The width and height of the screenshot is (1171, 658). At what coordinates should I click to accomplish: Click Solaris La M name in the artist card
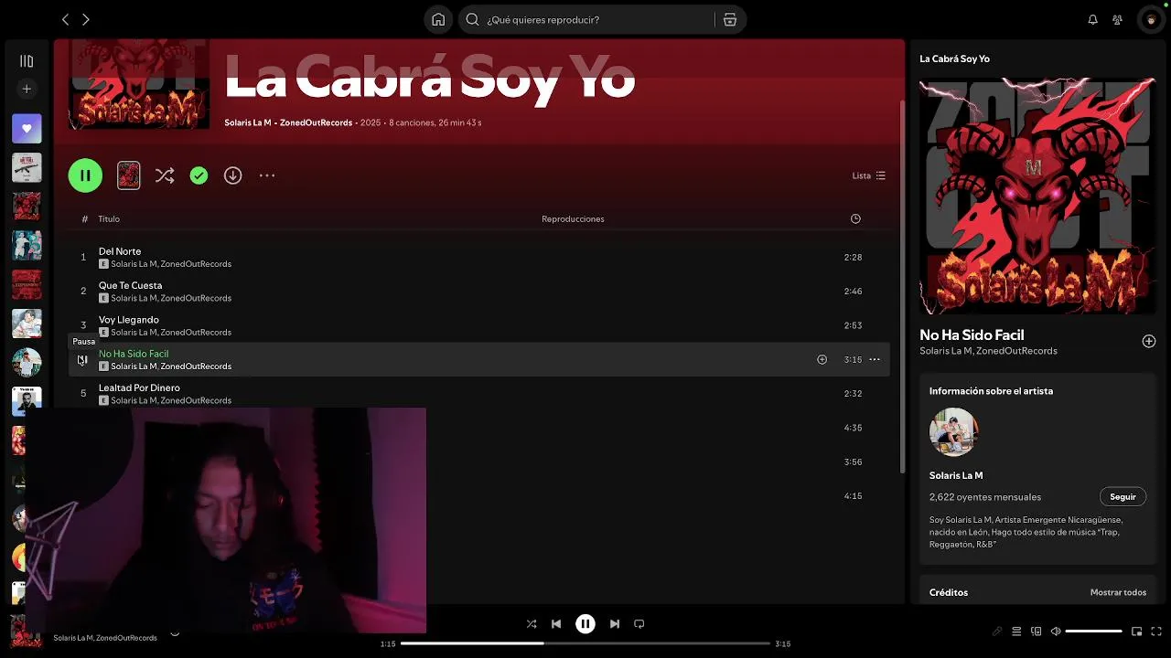(956, 475)
